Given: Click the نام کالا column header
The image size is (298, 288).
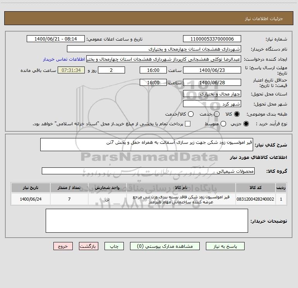Looking at the screenshot, I should pyautogui.click(x=181, y=187).
